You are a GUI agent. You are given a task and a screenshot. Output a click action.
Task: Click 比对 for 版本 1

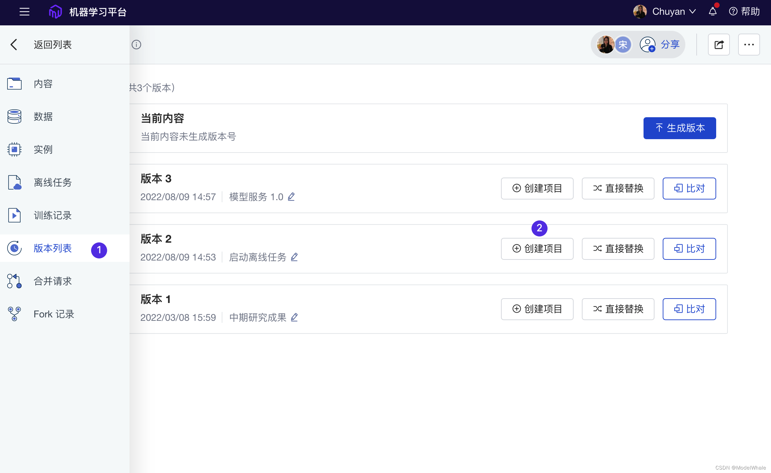coord(689,309)
